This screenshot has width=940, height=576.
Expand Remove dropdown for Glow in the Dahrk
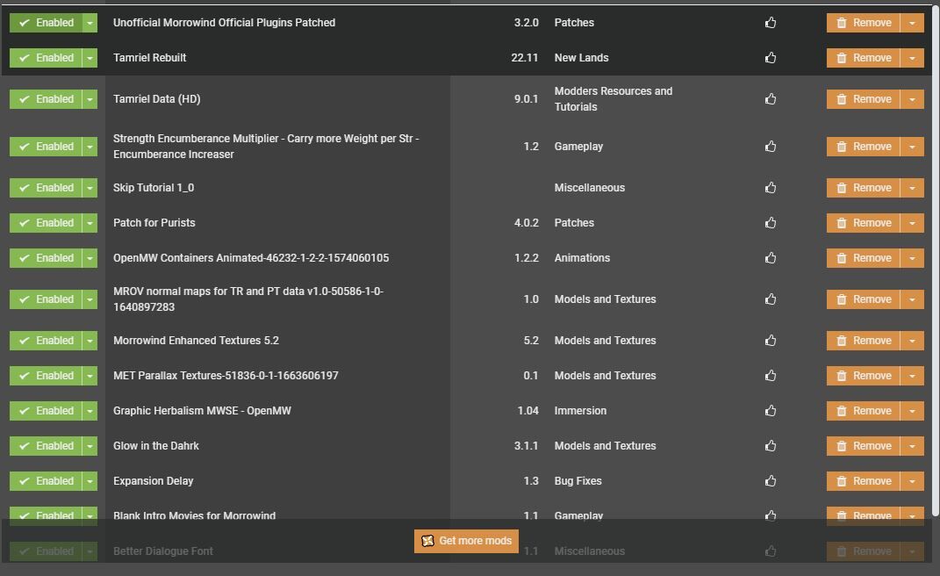912,446
